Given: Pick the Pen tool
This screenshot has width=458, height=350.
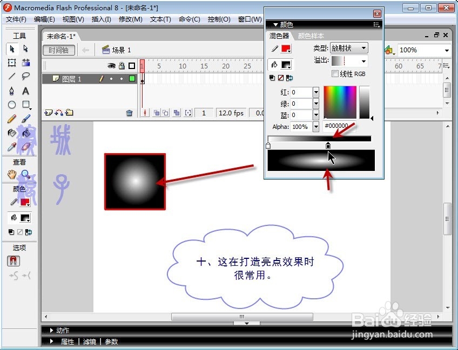Looking at the screenshot, I should 11,91.
